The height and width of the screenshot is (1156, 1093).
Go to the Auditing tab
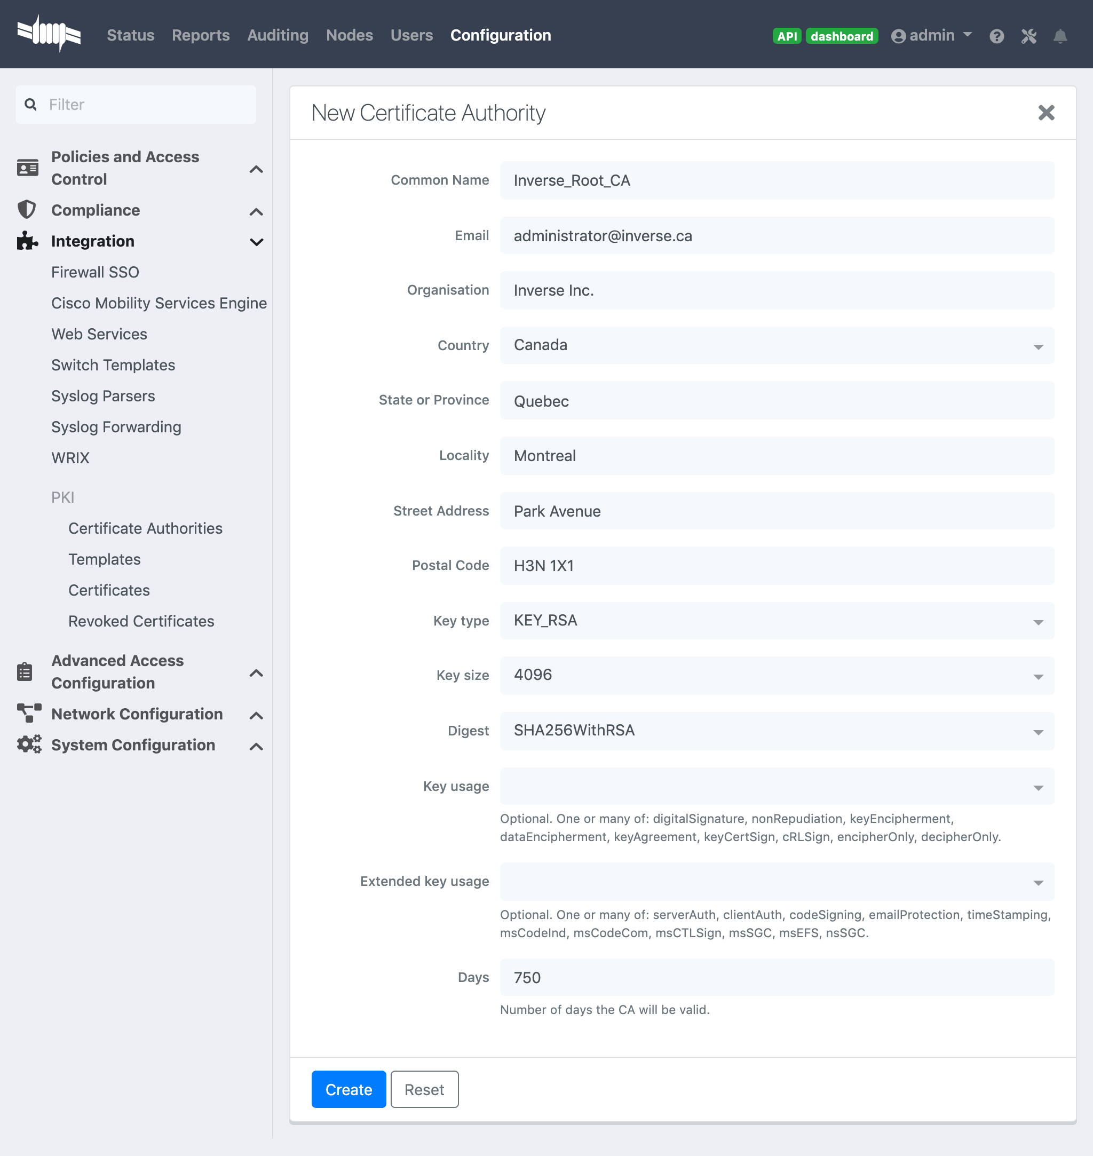pyautogui.click(x=278, y=36)
